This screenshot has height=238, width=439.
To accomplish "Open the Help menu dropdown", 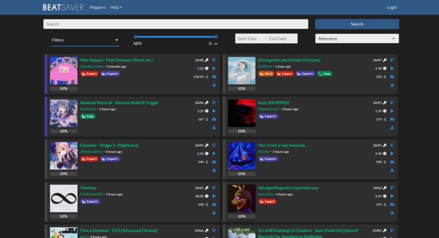I will tap(116, 7).
